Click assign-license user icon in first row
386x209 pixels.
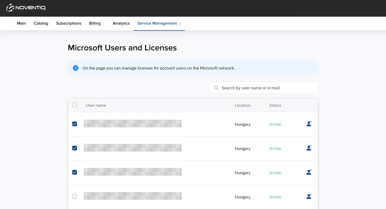tap(309, 124)
